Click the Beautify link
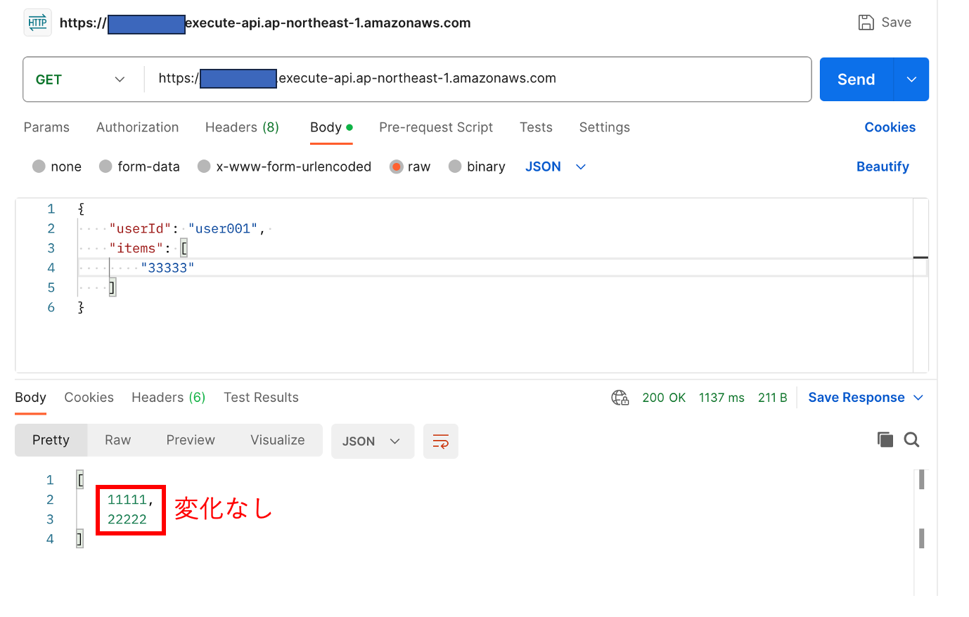969x617 pixels. point(882,167)
